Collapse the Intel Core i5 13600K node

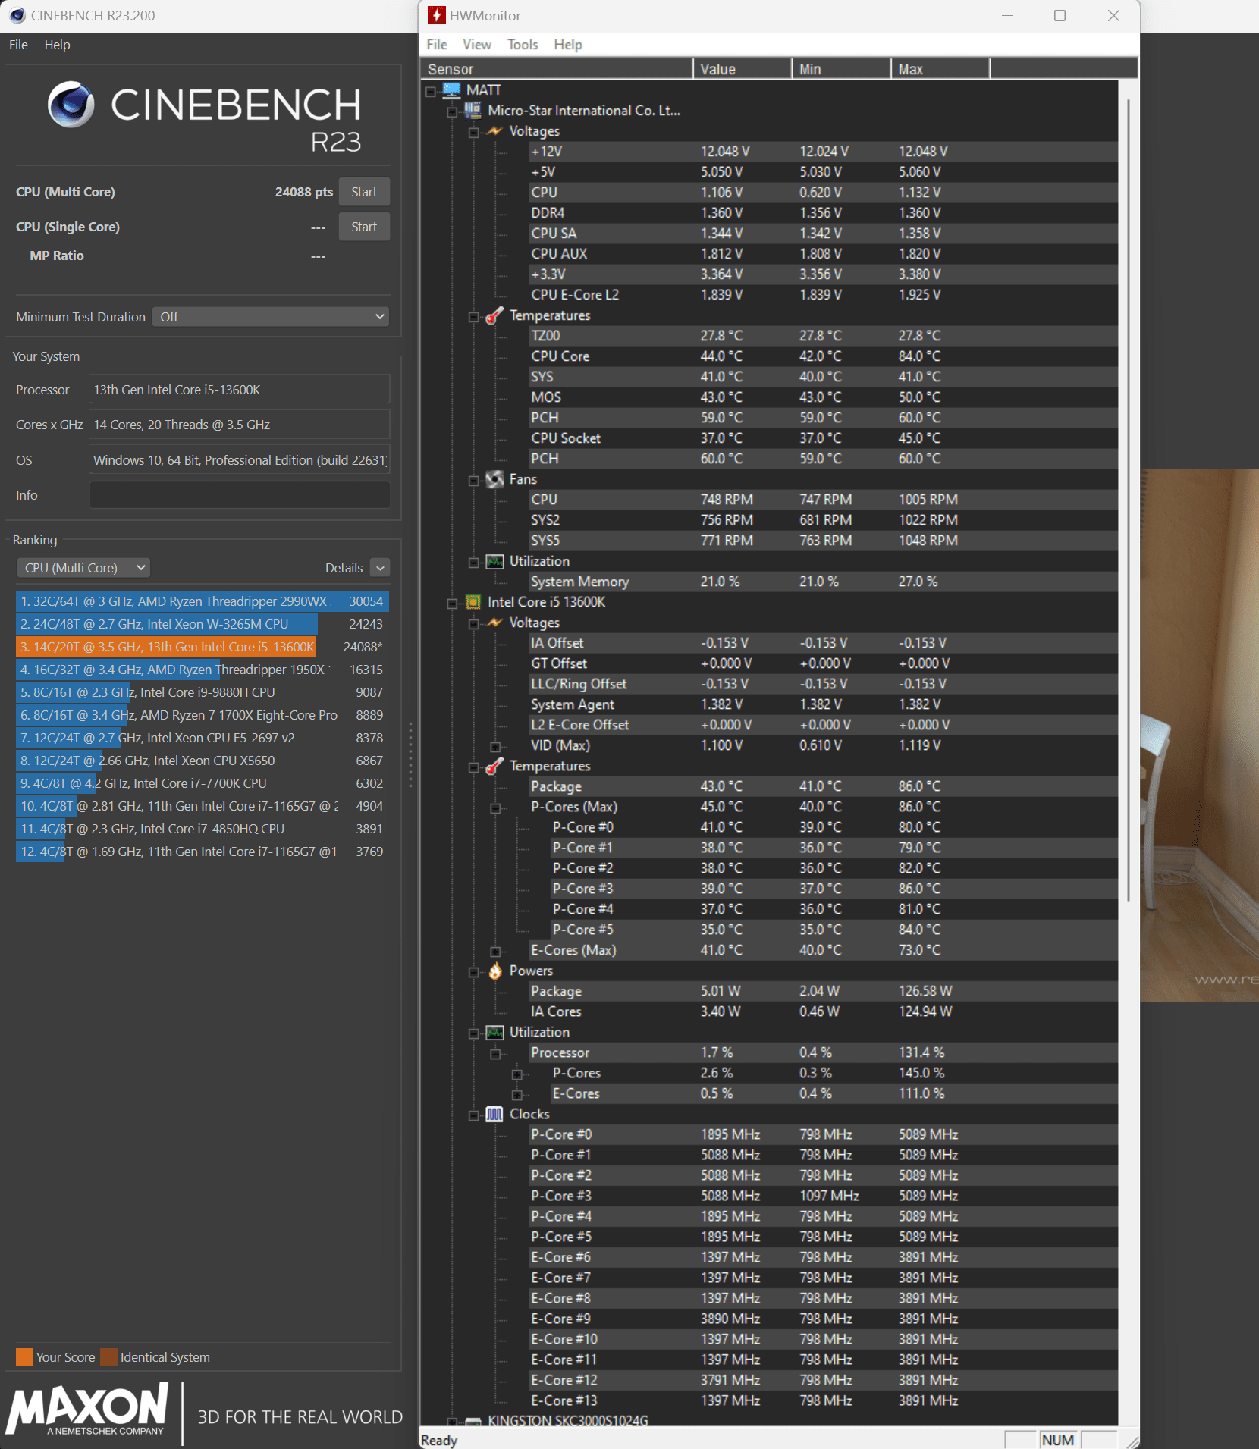pyautogui.click(x=452, y=603)
